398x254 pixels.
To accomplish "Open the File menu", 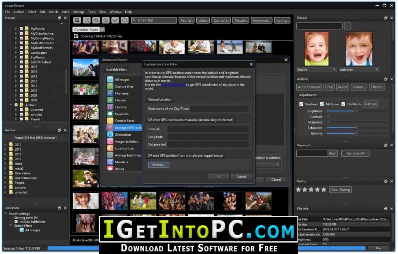I will click(x=7, y=12).
